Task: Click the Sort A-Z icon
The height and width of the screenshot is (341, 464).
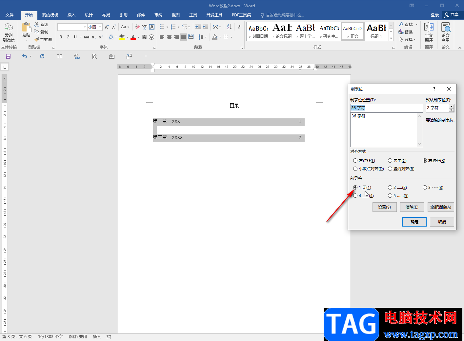Action: (x=229, y=27)
